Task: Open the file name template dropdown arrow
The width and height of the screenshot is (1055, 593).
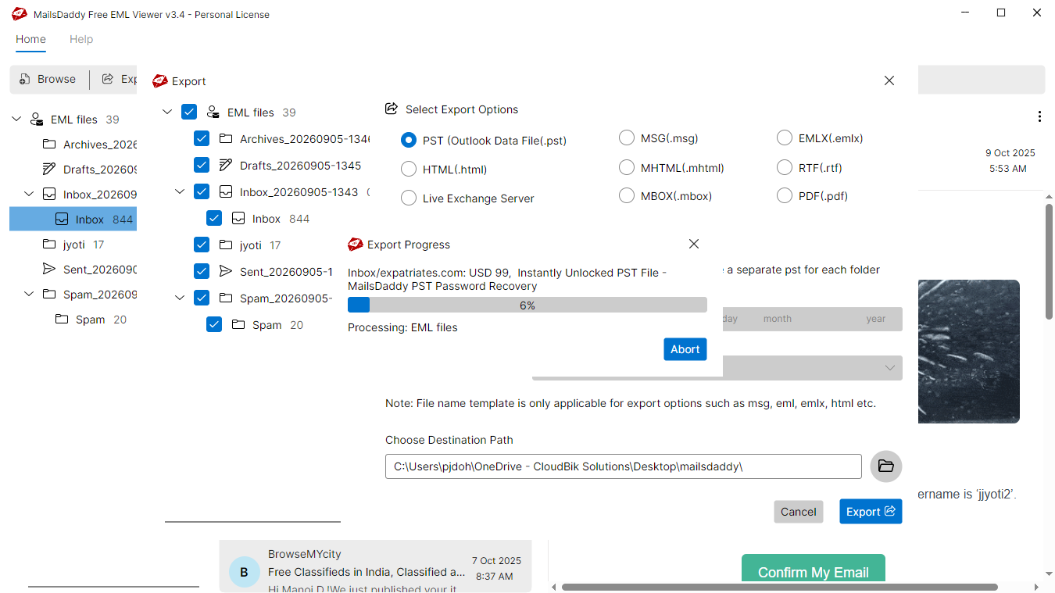Action: (889, 367)
